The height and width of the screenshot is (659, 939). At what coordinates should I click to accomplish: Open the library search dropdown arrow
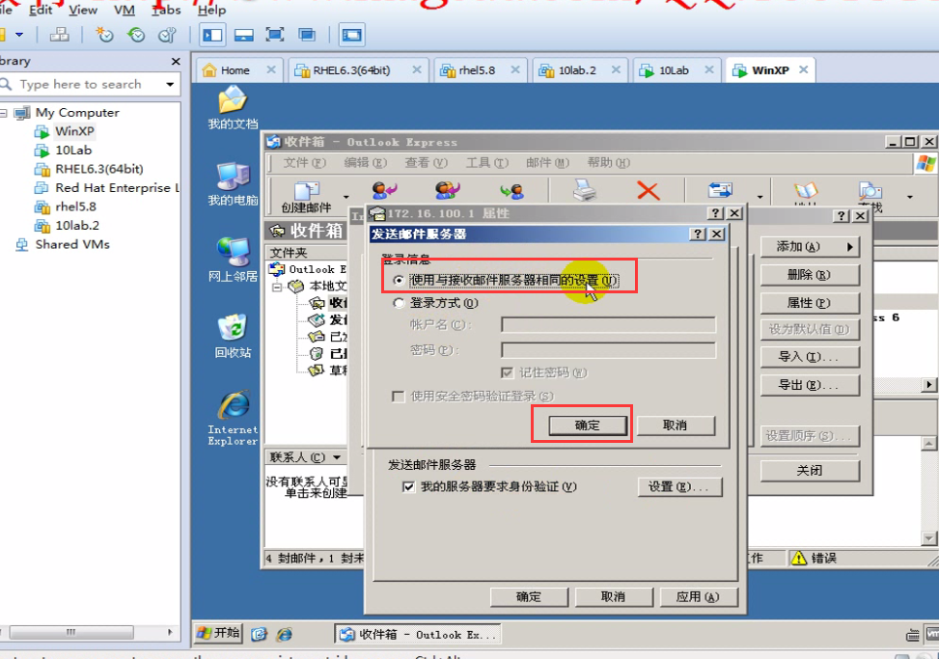170,84
